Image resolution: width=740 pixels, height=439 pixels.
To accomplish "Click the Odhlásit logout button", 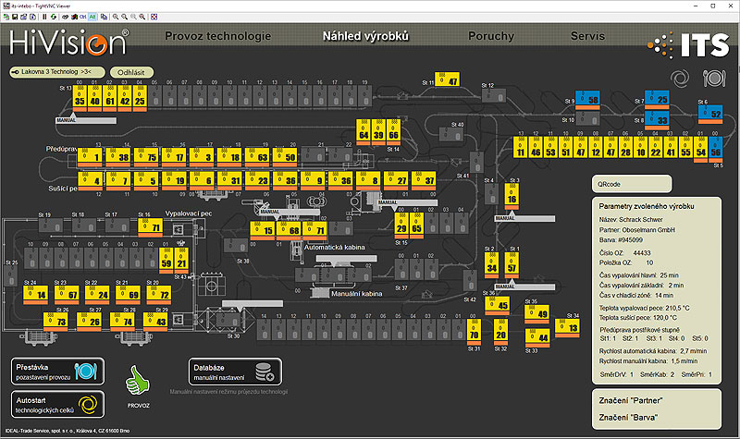I will 132,71.
